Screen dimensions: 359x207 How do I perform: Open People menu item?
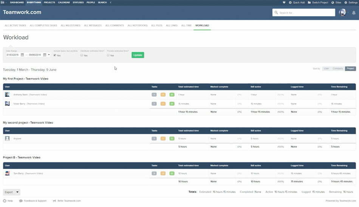pos(91,2)
